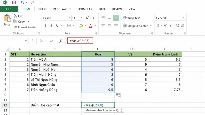Viewport: 205px width, 115px height.
Task: Open the Borders dropdown arrow
Action: [74, 26]
